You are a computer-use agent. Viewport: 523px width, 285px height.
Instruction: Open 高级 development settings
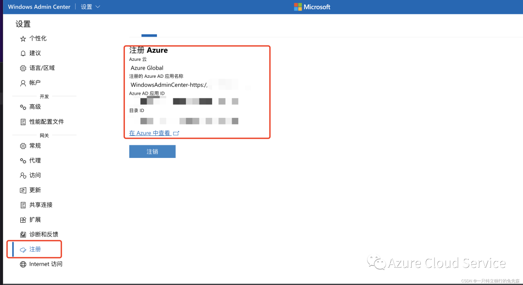tap(35, 107)
